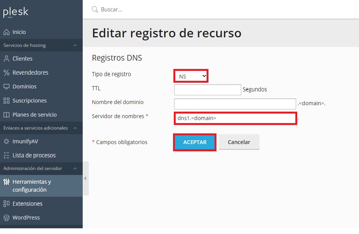359x234 pixels.
Task: Collapse the Servicios de hosting section
Action: pos(75,45)
